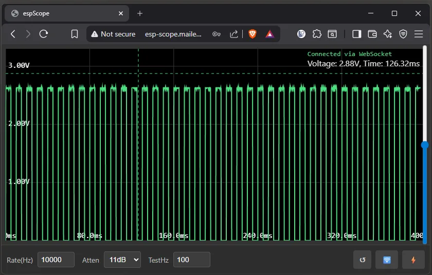This screenshot has height=275, width=432.
Task: Click the blue vertical slider handle
Action: [424, 145]
